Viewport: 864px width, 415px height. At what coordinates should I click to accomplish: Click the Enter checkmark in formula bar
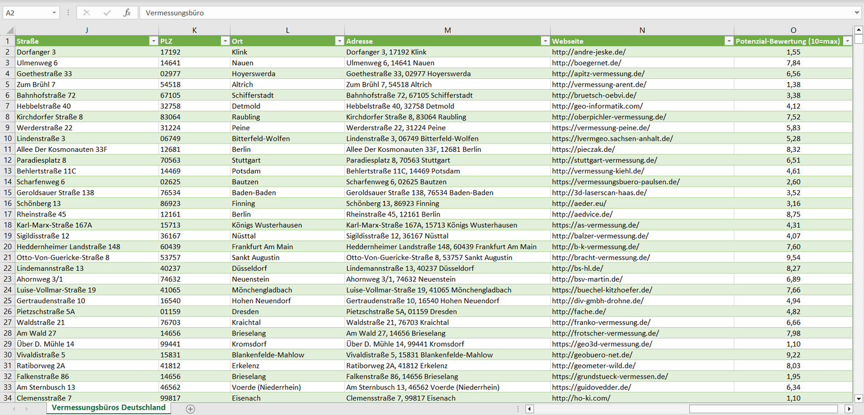pos(107,13)
